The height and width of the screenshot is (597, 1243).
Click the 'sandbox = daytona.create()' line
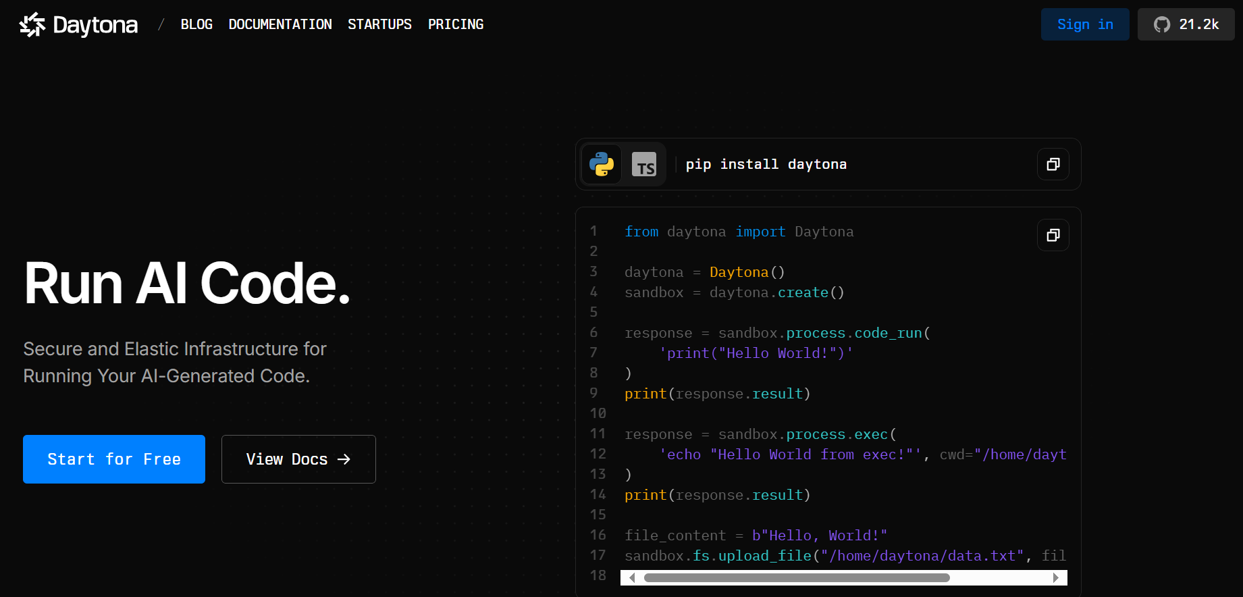click(x=734, y=292)
